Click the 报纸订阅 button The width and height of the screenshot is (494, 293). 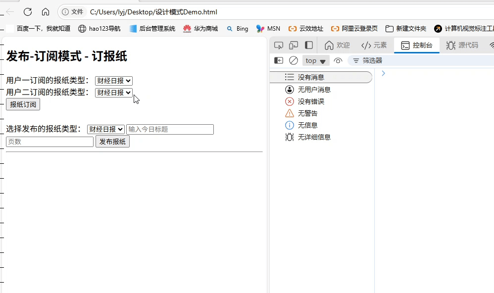click(23, 104)
